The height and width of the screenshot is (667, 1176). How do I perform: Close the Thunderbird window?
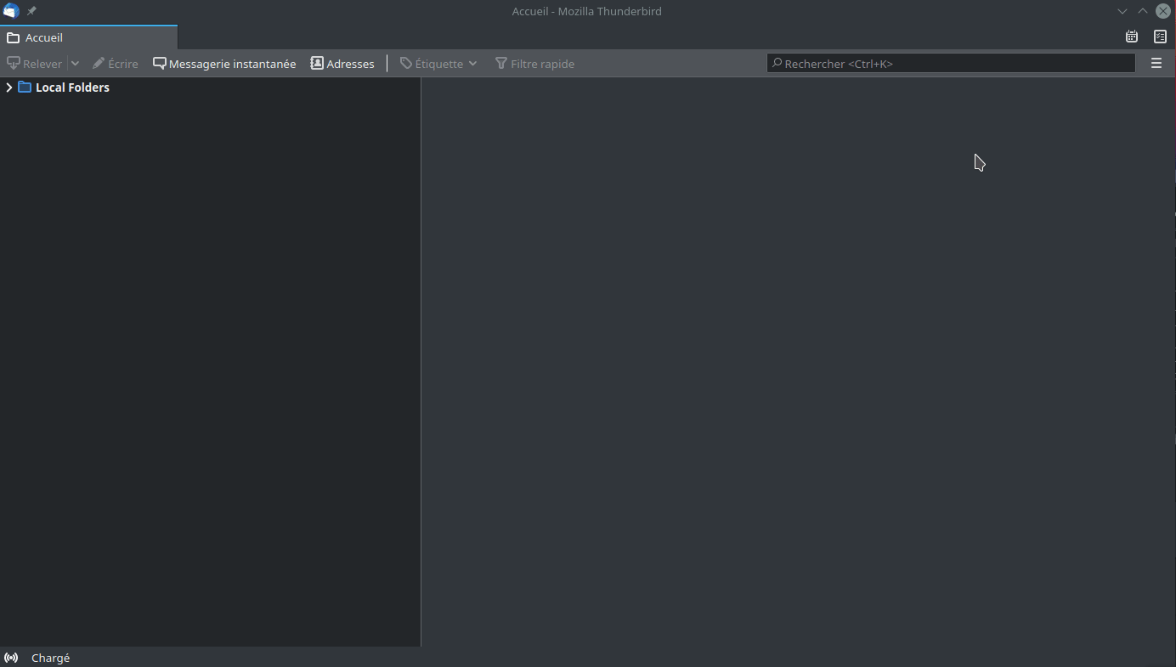coord(1163,11)
